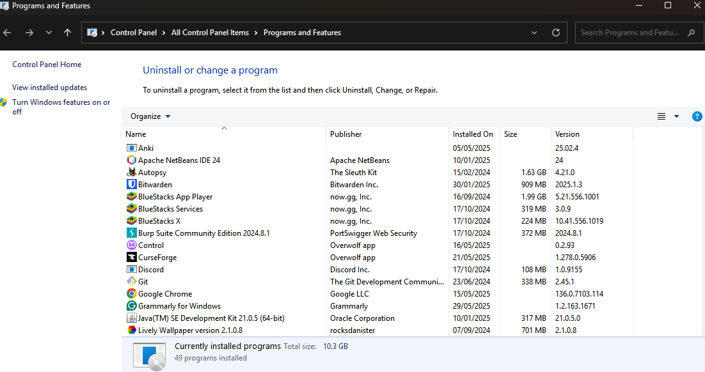Select the Bitwarden Inc. publisher cell
Screen dimensions: 705x372
pos(354,184)
